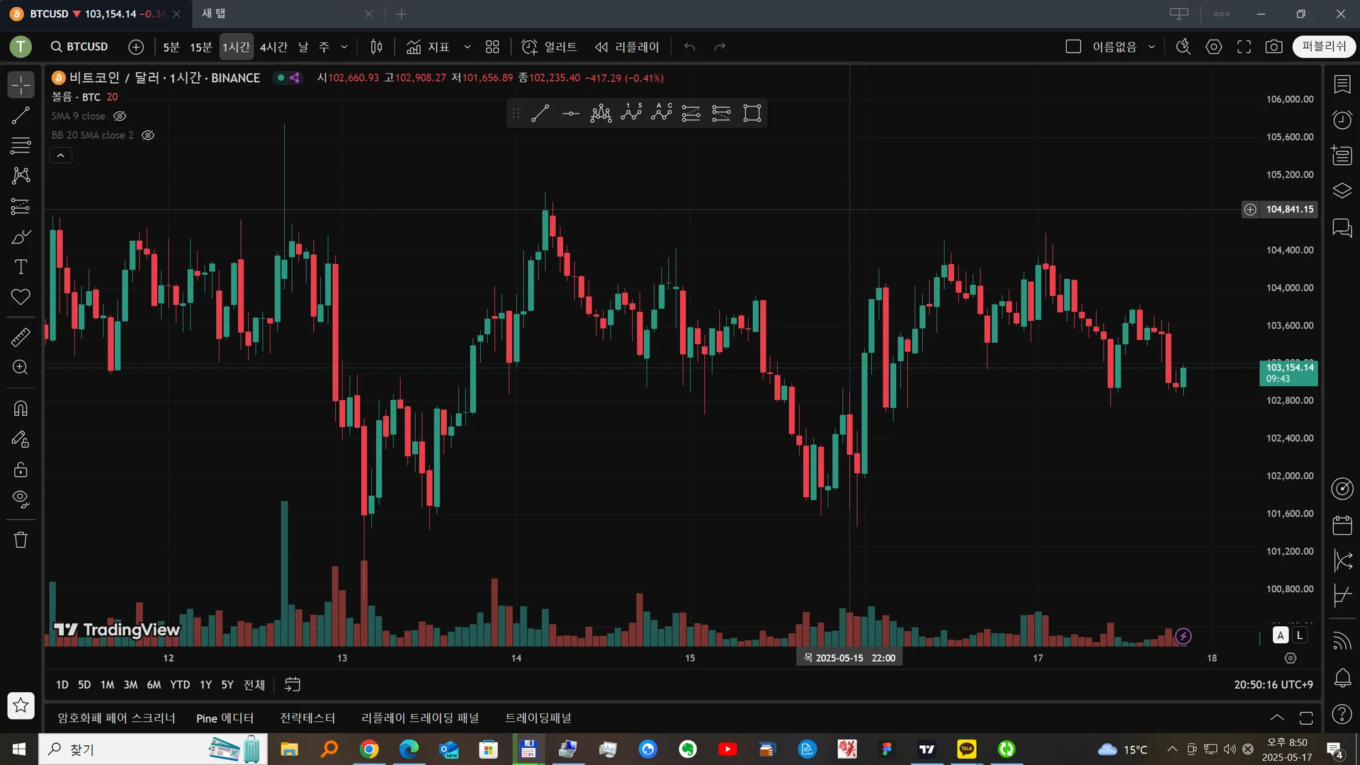Viewport: 1360px width, 765px height.
Task: Open the Pine 에디터 tab
Action: (x=225, y=718)
